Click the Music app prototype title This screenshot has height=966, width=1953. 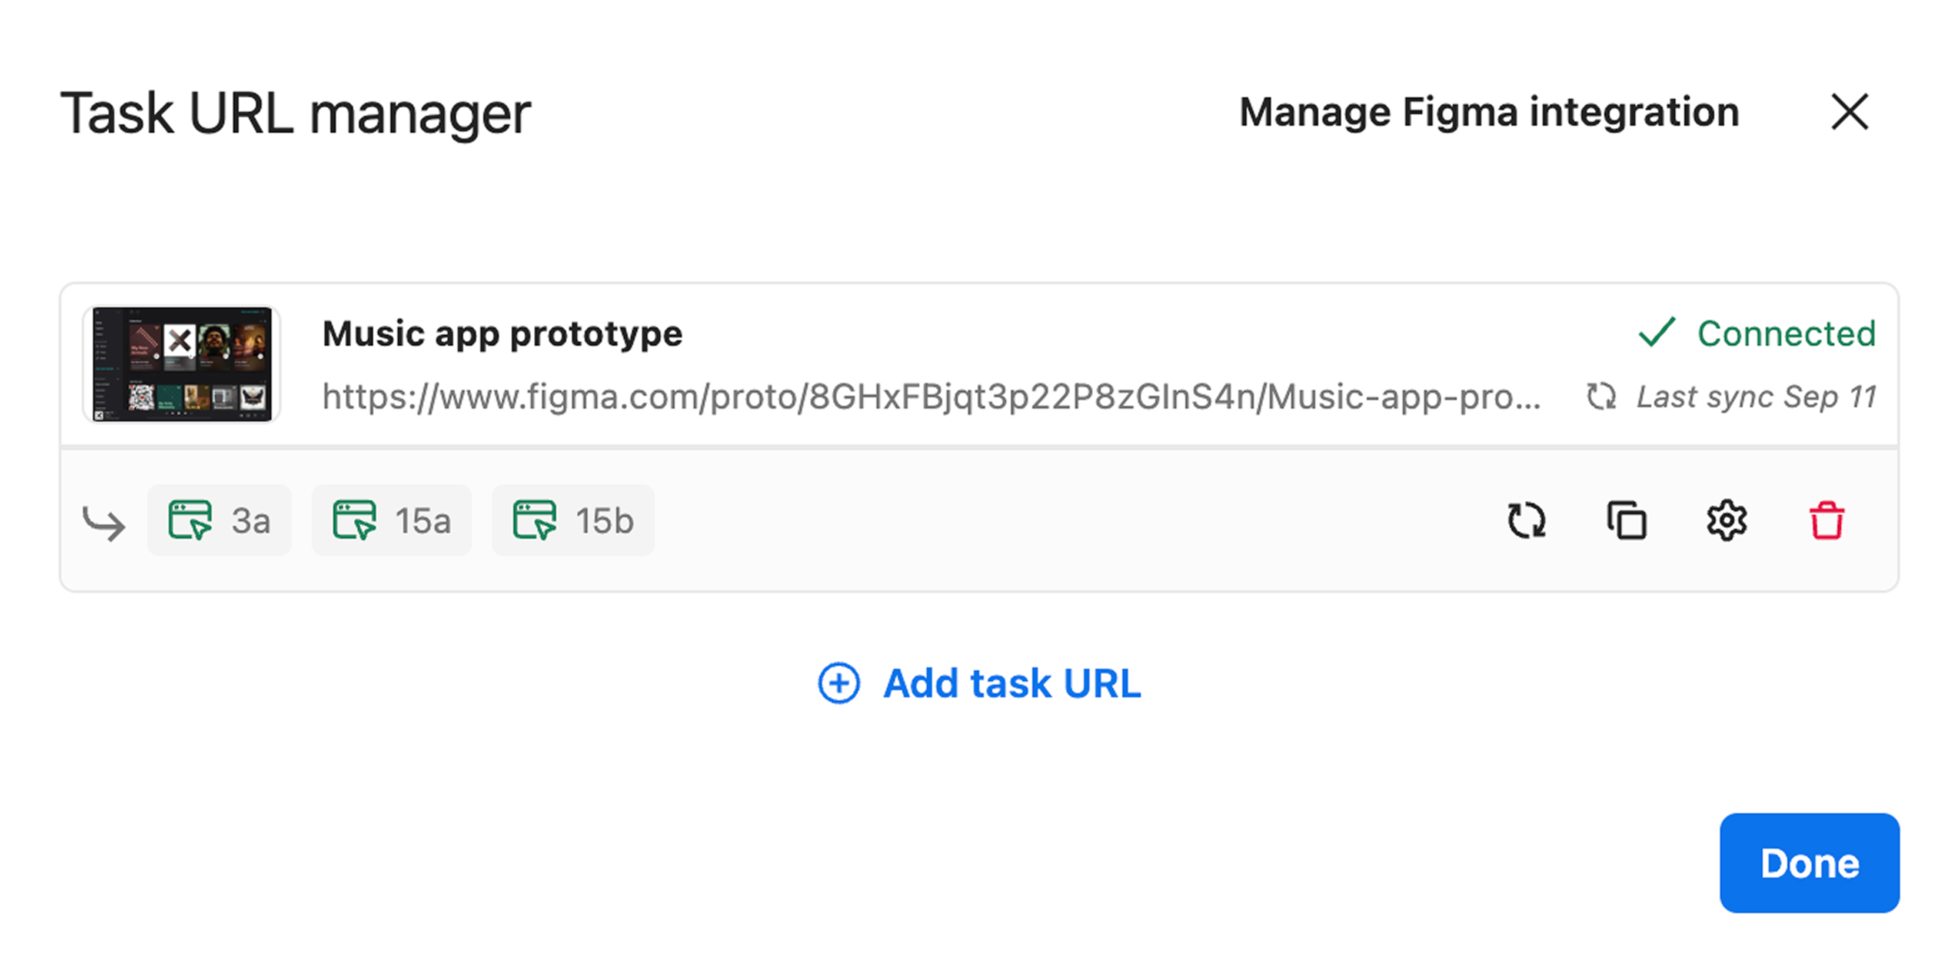[x=502, y=334]
